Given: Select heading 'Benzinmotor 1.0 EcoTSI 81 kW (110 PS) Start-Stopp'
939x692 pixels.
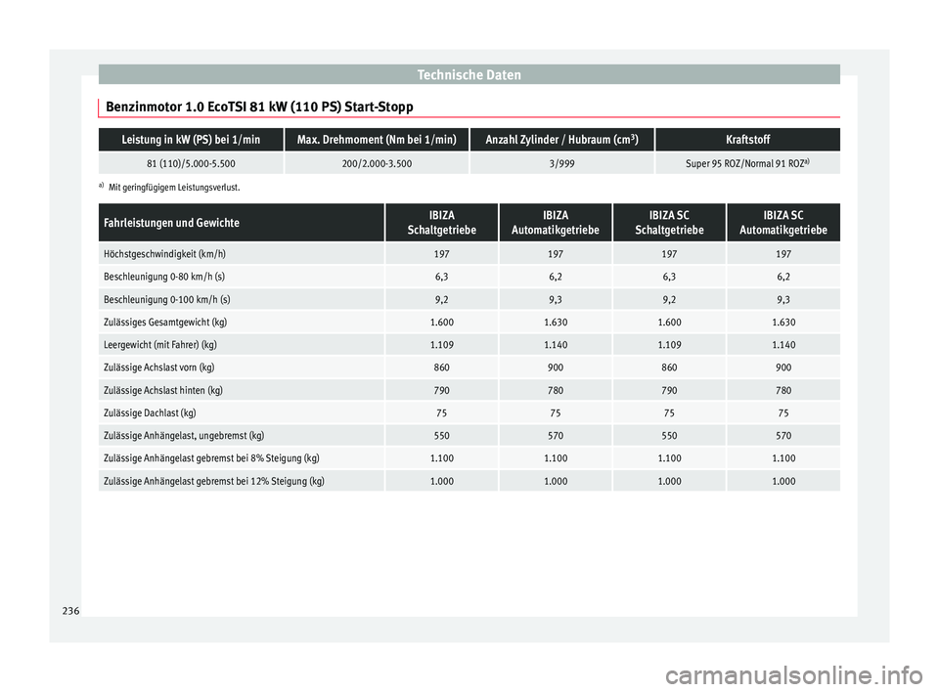Looking at the screenshot, I should tap(259, 108).
